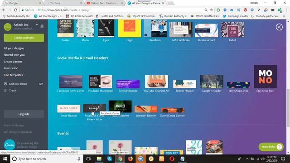This screenshot has width=290, height=163.
Task: Select YouTube Thumbnail design type
Action: coord(101,81)
